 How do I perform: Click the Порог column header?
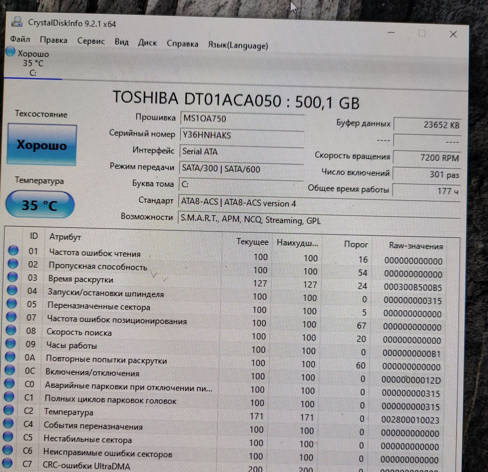pyautogui.click(x=356, y=244)
